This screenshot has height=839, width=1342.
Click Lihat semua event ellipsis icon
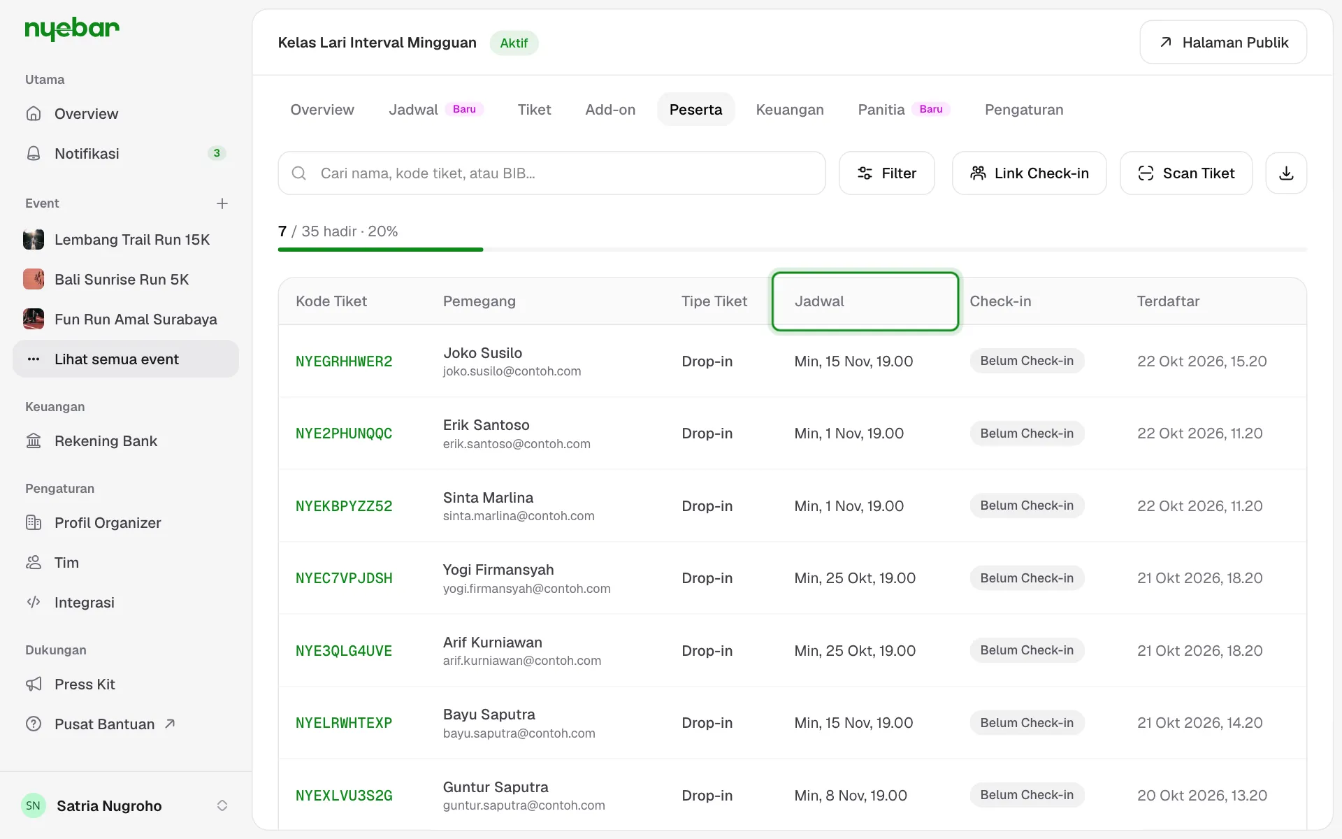click(x=34, y=359)
